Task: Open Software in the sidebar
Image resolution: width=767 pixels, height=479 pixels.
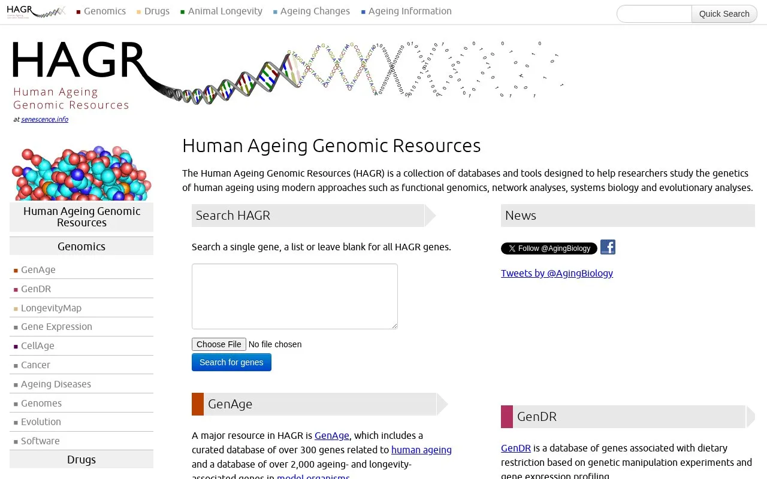Action: 40,441
